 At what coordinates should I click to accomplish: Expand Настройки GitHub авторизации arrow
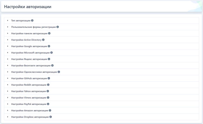click(8, 78)
